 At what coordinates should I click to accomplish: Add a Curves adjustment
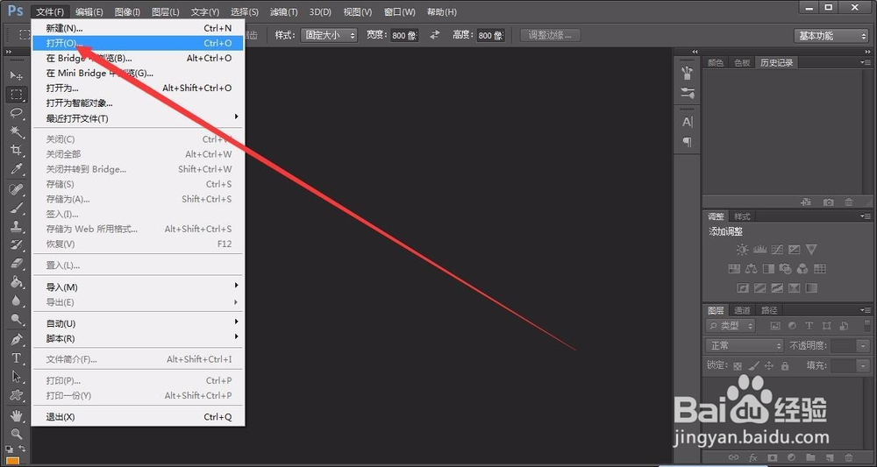[x=777, y=250]
